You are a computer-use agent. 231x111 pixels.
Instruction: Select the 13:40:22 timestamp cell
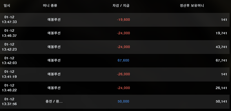click(9, 88)
